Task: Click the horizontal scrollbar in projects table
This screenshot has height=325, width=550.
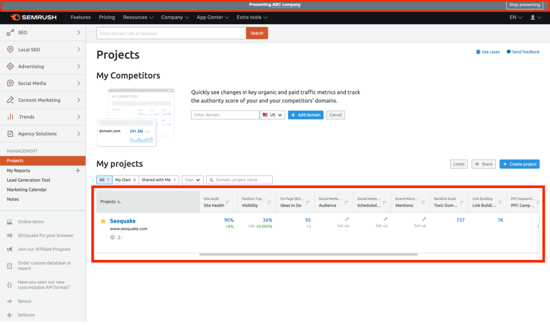Action: coord(308,254)
